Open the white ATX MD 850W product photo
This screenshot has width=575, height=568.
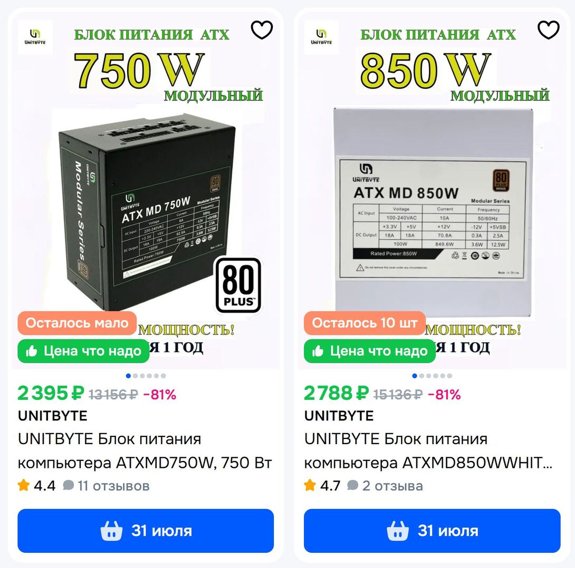pyautogui.click(x=433, y=212)
